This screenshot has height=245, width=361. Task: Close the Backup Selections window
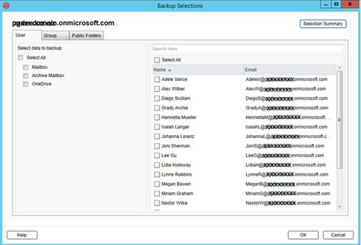coord(350,4)
